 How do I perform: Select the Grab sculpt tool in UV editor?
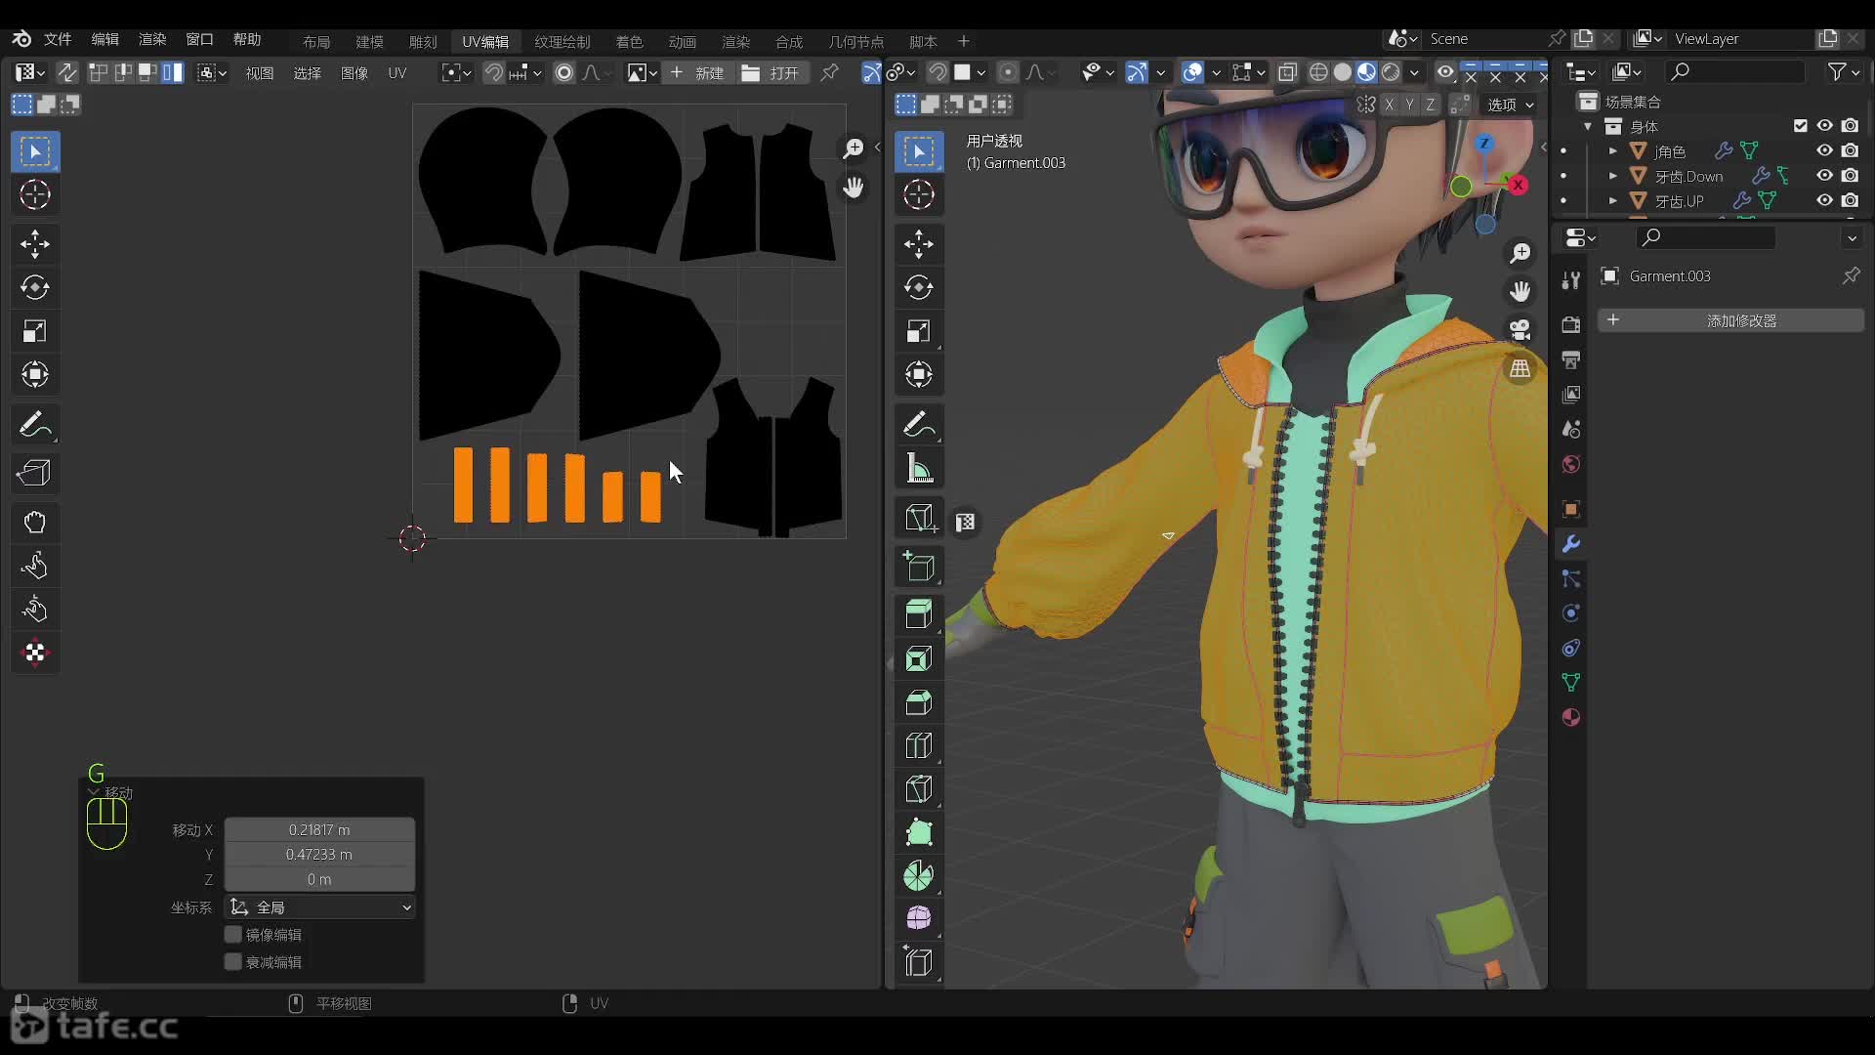coord(35,523)
